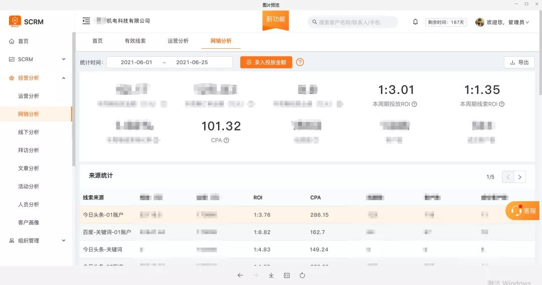
Task: Click the 剩余时间 187天 badge
Action: 446,22
